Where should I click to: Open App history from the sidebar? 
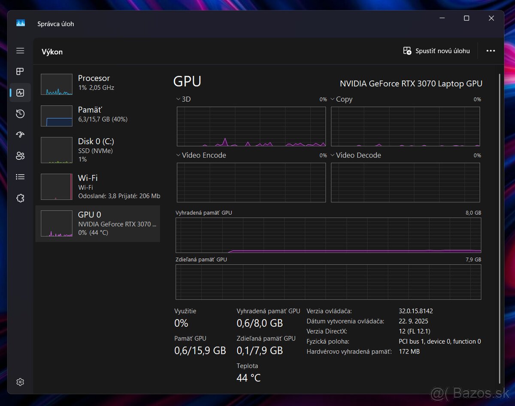[20, 114]
